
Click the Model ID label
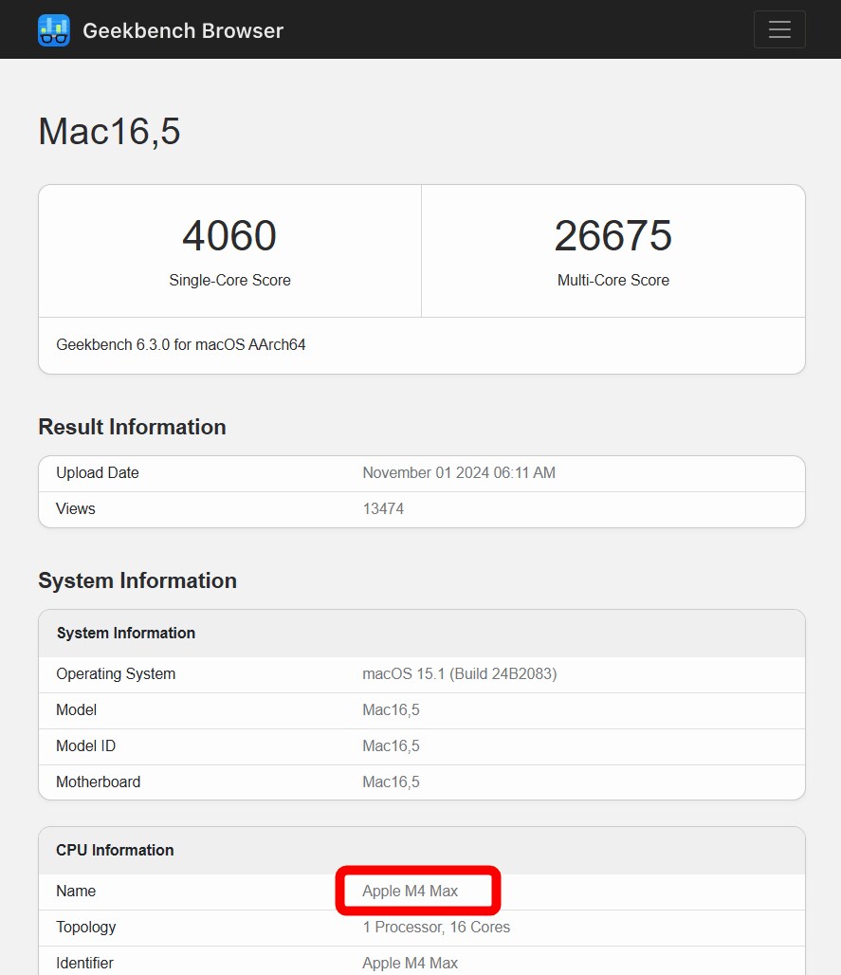pyautogui.click(x=85, y=746)
